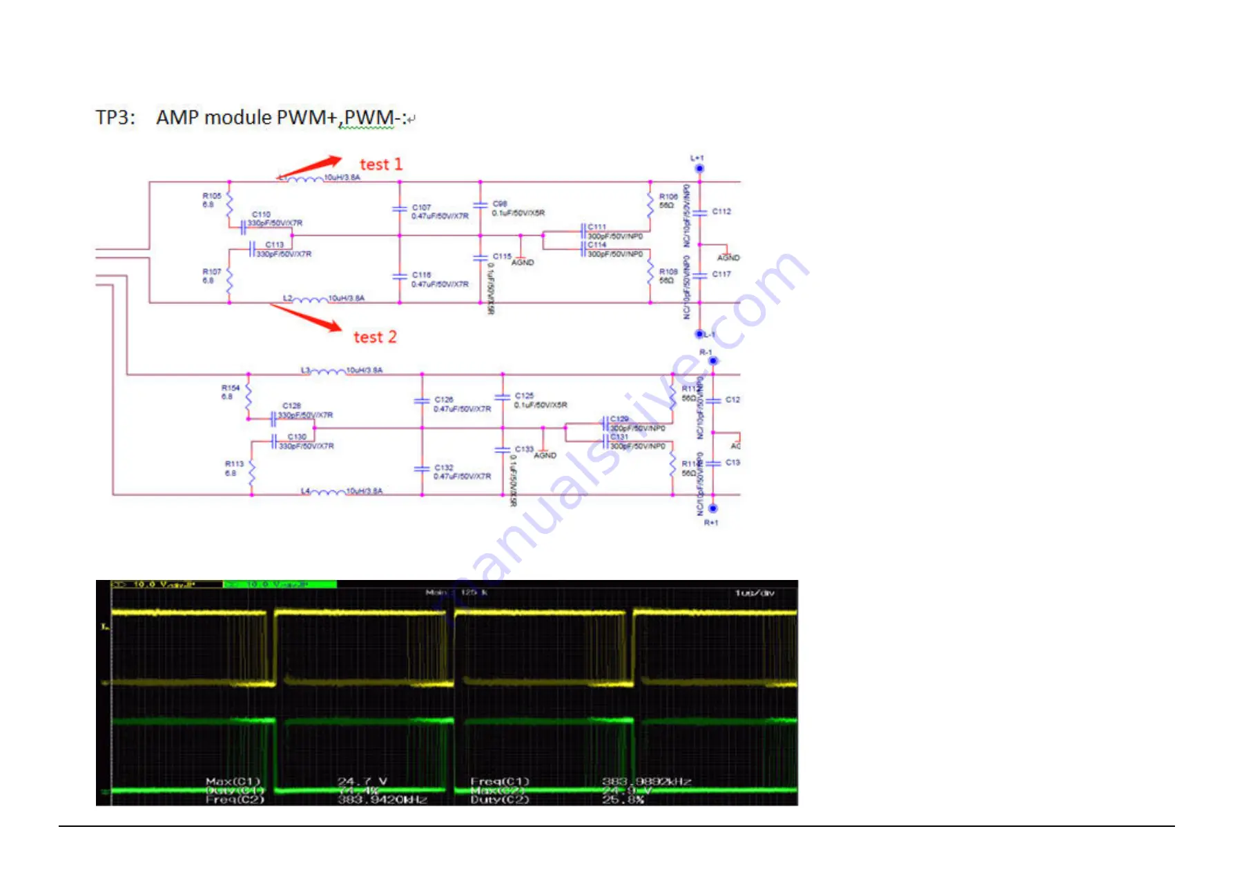Click the C130 capacitor label
1233x871 pixels.
[297, 437]
